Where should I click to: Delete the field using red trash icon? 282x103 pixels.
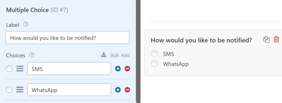coord(276,40)
